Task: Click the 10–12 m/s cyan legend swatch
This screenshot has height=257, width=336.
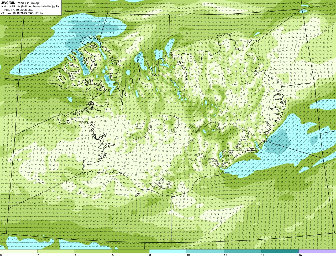Action: (x=205, y=251)
